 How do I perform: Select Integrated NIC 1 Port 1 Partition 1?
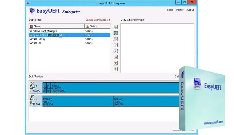69,35
